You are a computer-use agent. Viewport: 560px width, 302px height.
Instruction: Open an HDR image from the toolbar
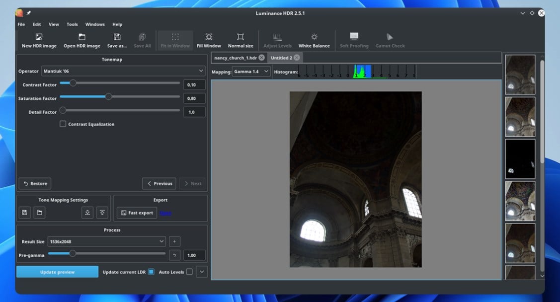coord(82,37)
